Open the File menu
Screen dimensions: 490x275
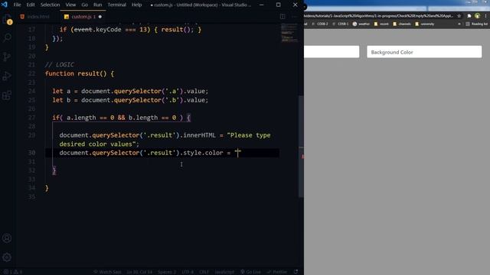17,5
